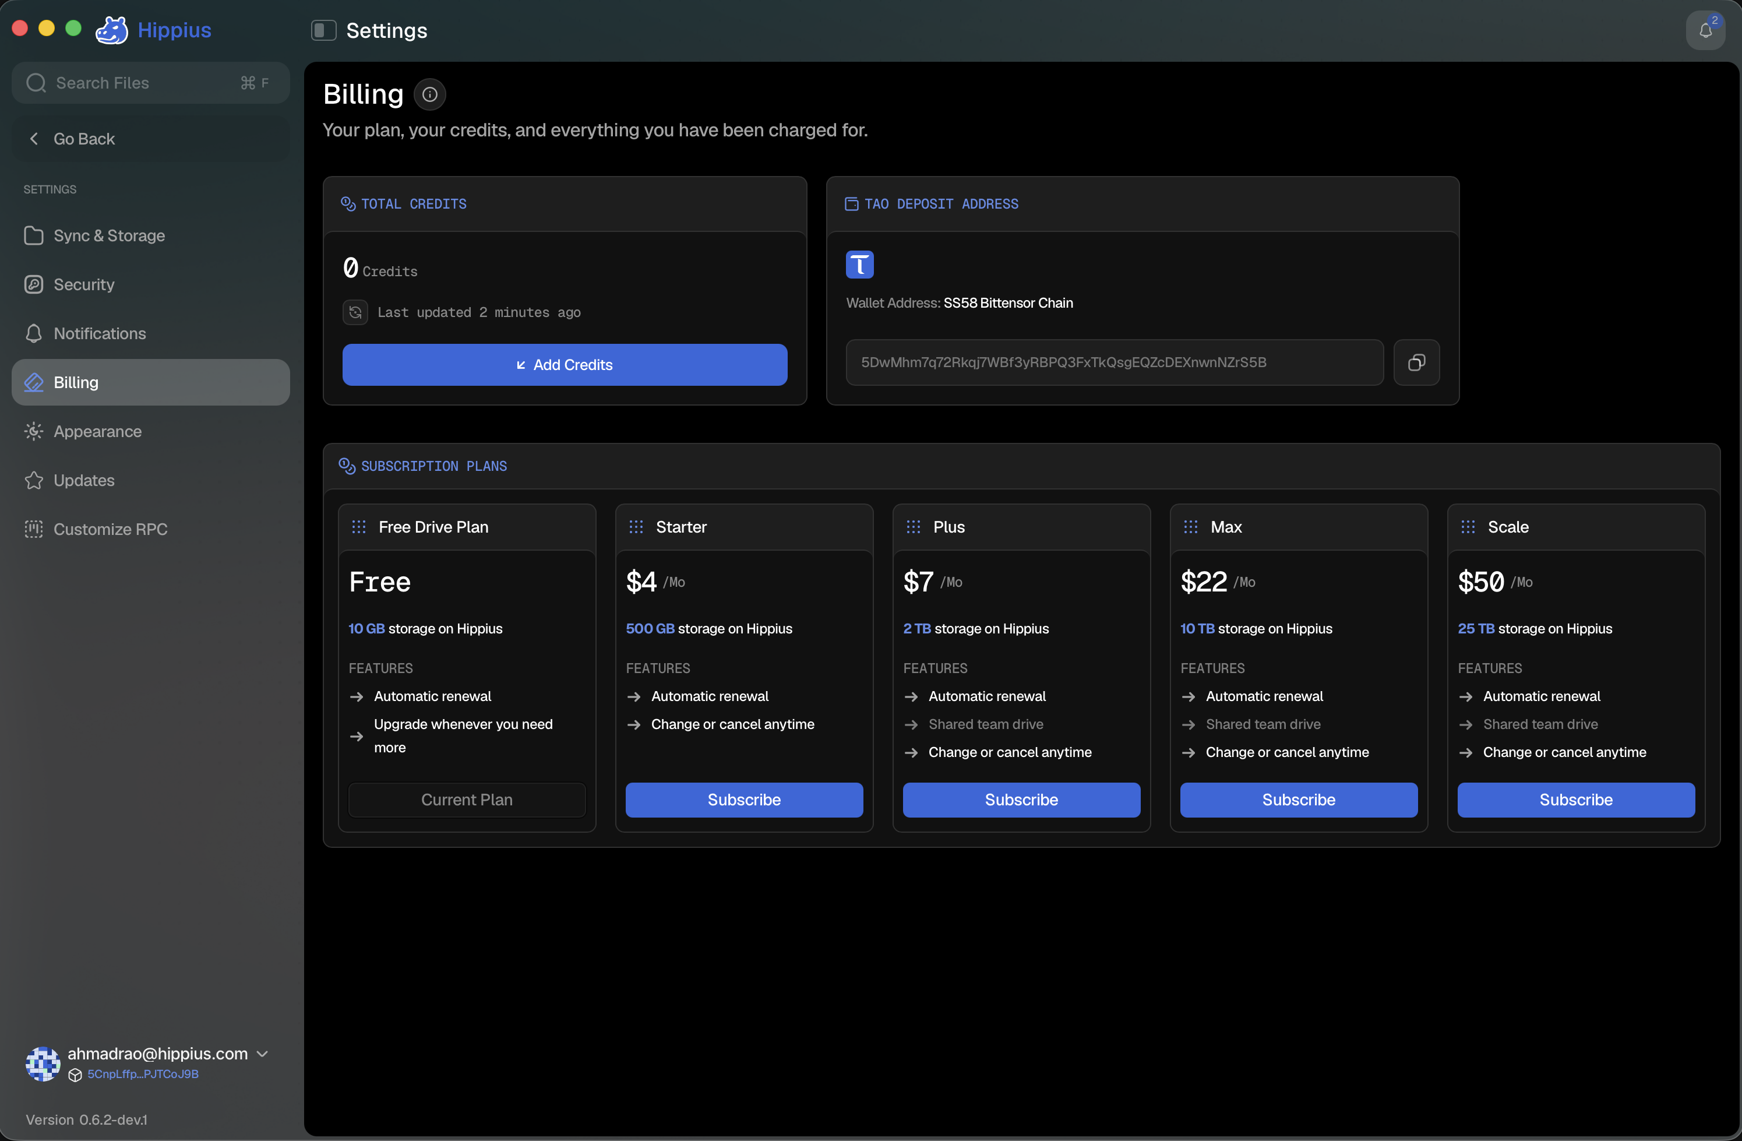Image resolution: width=1742 pixels, height=1141 pixels.
Task: Click the Notifications bell sidebar icon
Action: point(34,334)
